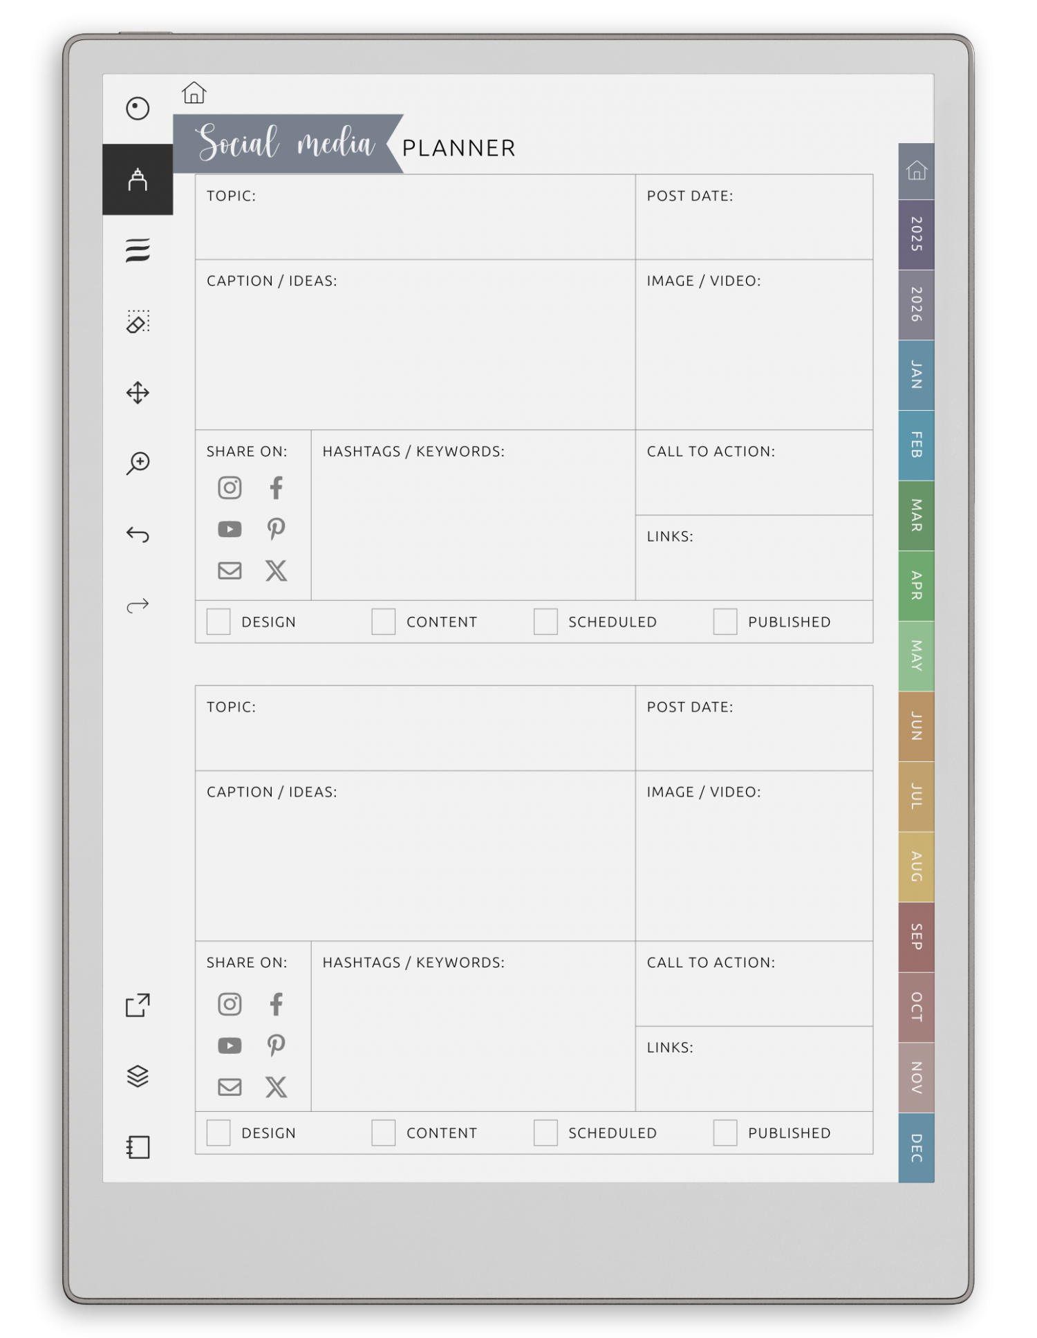Tap the first CALL TO ACTION field
1037x1338 pixels.
tap(754, 473)
